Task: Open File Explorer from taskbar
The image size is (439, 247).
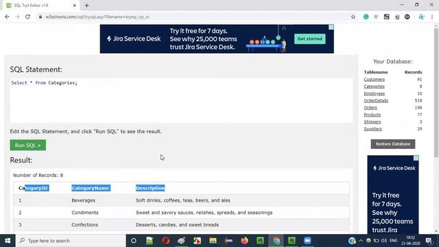Action: pos(213,241)
